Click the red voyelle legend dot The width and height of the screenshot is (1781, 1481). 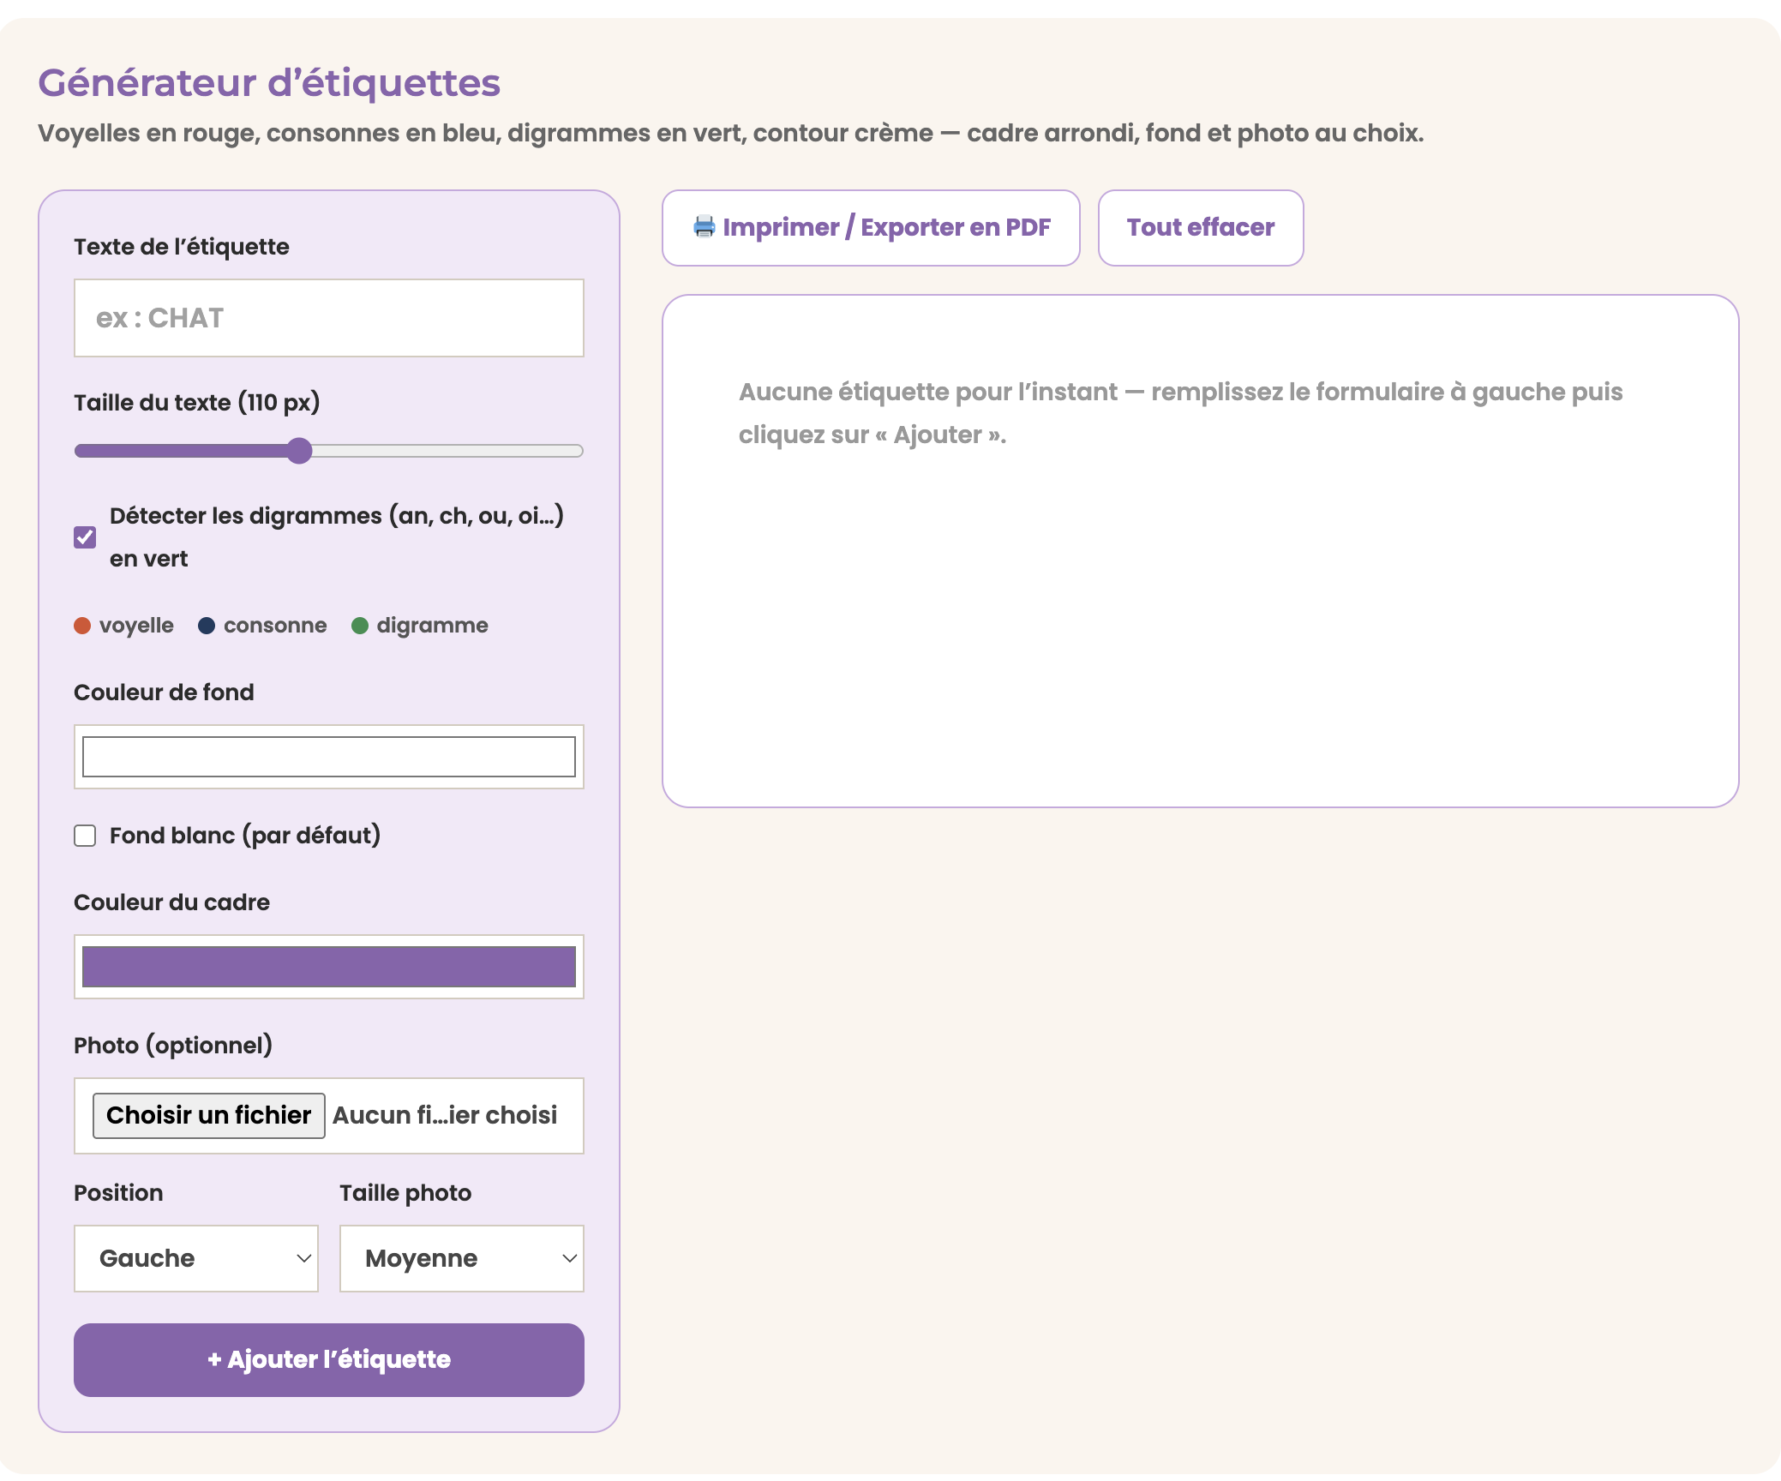tap(82, 626)
